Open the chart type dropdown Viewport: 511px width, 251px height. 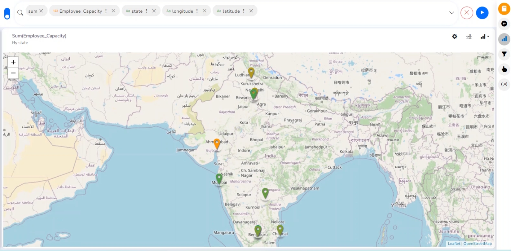click(485, 37)
